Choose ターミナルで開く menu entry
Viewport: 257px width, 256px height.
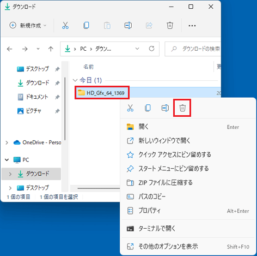click(188, 229)
